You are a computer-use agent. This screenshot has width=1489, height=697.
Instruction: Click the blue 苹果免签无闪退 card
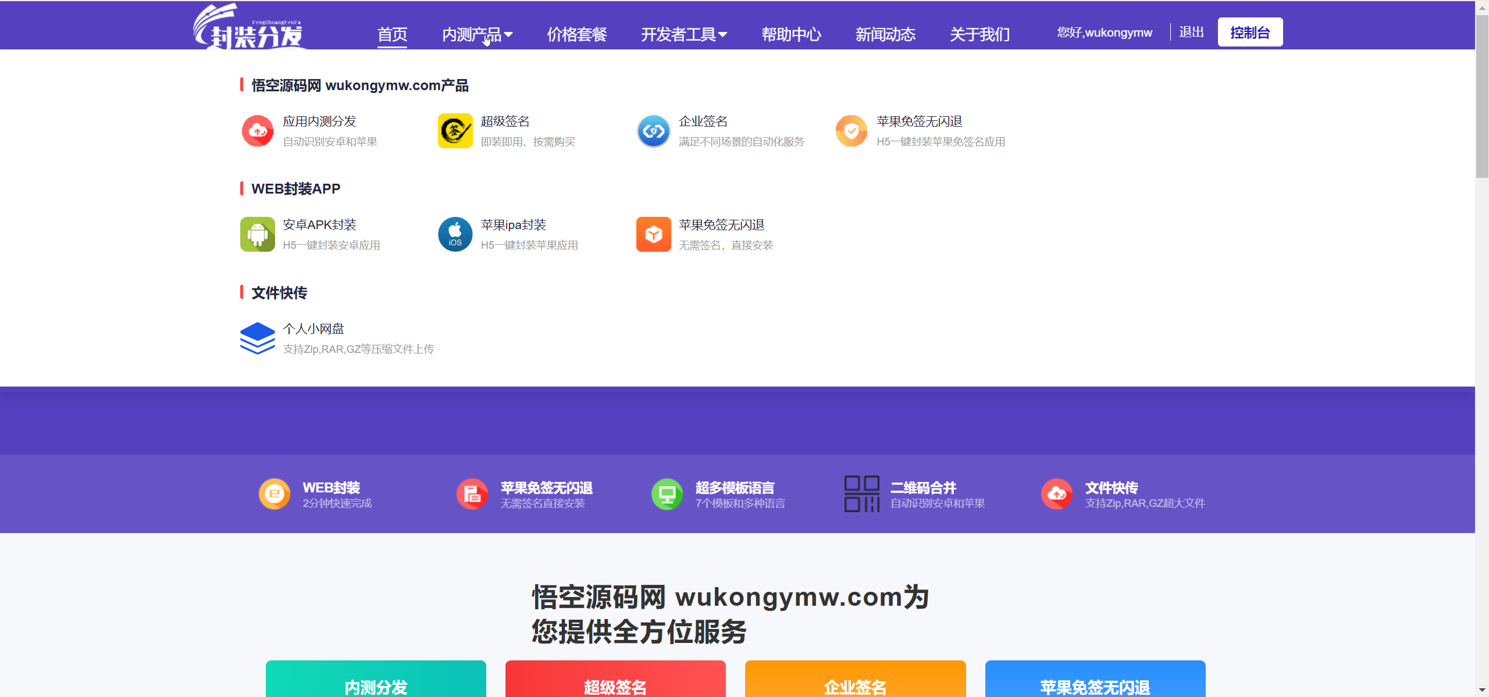1095,678
